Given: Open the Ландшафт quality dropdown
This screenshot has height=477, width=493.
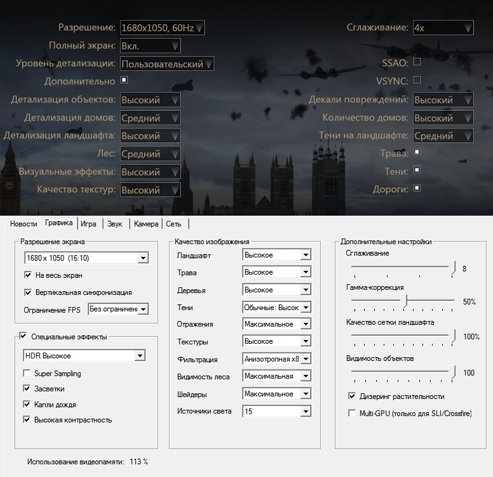Looking at the screenshot, I should tap(277, 255).
